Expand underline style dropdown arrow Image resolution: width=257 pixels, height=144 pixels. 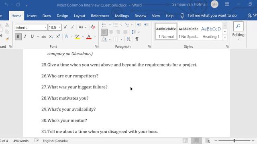coord(38,37)
